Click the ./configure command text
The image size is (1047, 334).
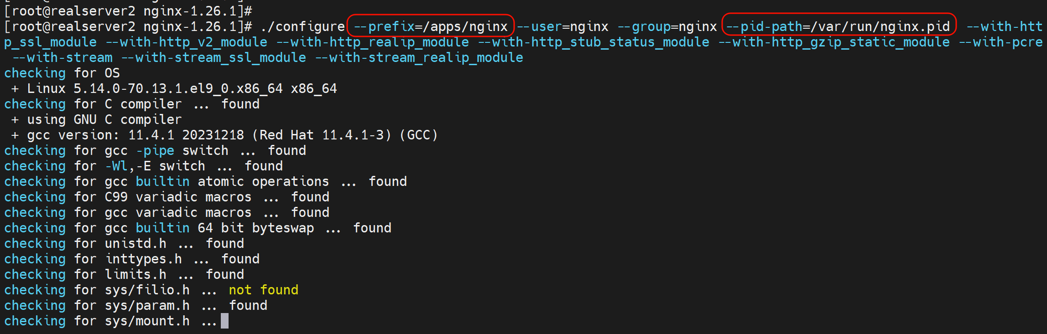[302, 26]
